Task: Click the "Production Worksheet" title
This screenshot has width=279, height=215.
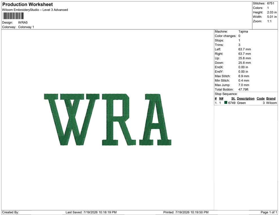Action: coord(28,5)
